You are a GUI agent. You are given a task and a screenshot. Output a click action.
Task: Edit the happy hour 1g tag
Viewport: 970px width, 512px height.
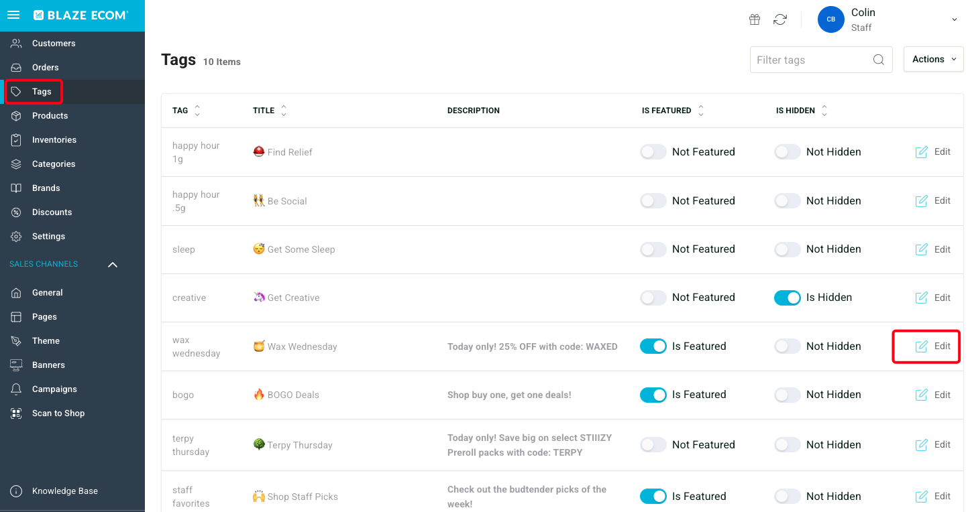[x=933, y=152]
